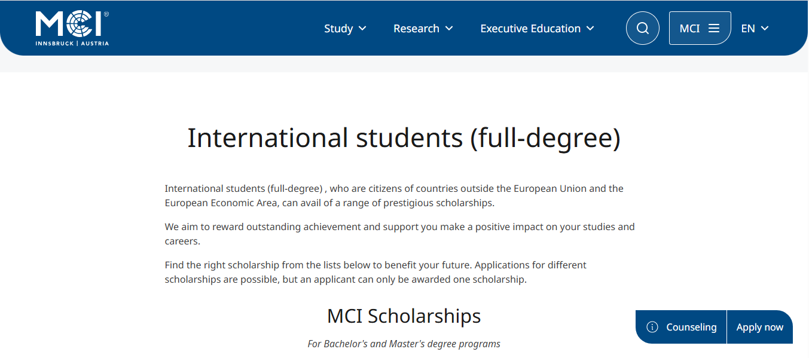Click the International students page title
The width and height of the screenshot is (809, 358).
pyautogui.click(x=404, y=137)
